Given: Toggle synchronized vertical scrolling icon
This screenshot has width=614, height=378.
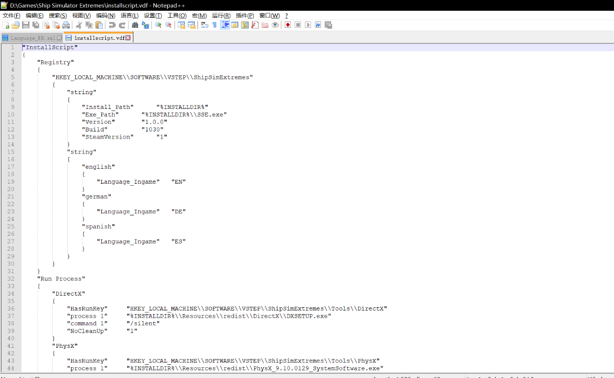Looking at the screenshot, I should (181, 25).
